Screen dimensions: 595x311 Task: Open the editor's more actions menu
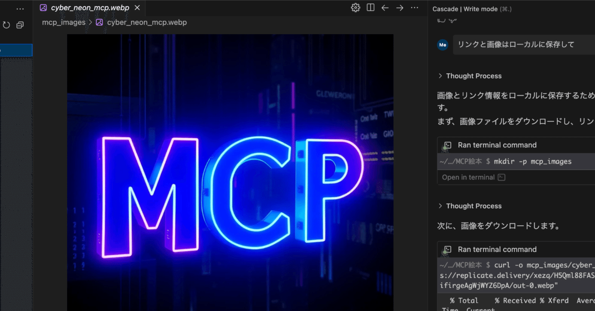coord(414,8)
